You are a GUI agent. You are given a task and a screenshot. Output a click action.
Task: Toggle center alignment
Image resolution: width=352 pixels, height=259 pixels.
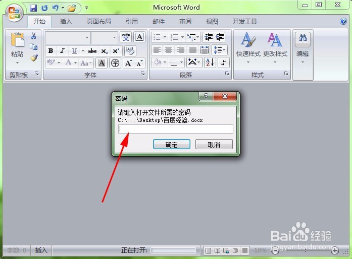tap(169, 49)
